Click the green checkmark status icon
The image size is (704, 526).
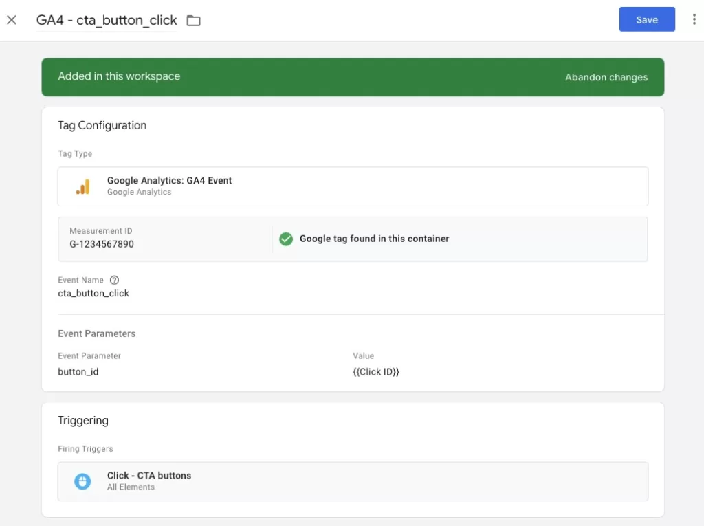point(286,239)
